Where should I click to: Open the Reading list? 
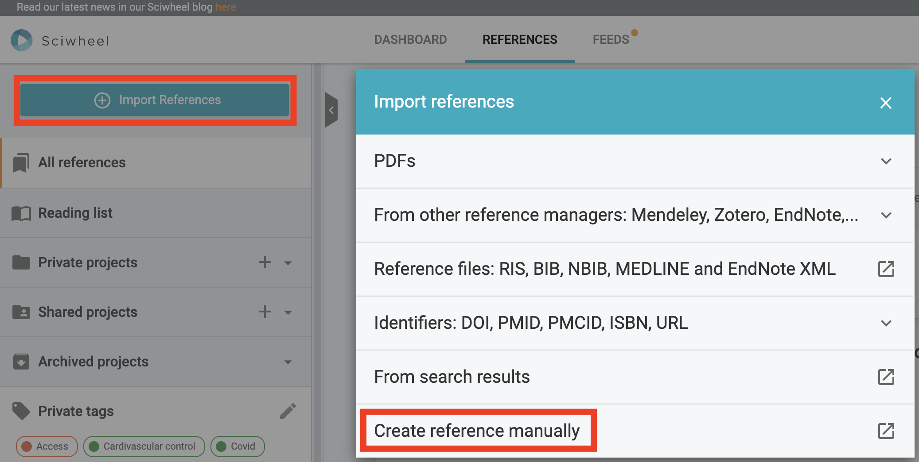pyautogui.click(x=156, y=213)
